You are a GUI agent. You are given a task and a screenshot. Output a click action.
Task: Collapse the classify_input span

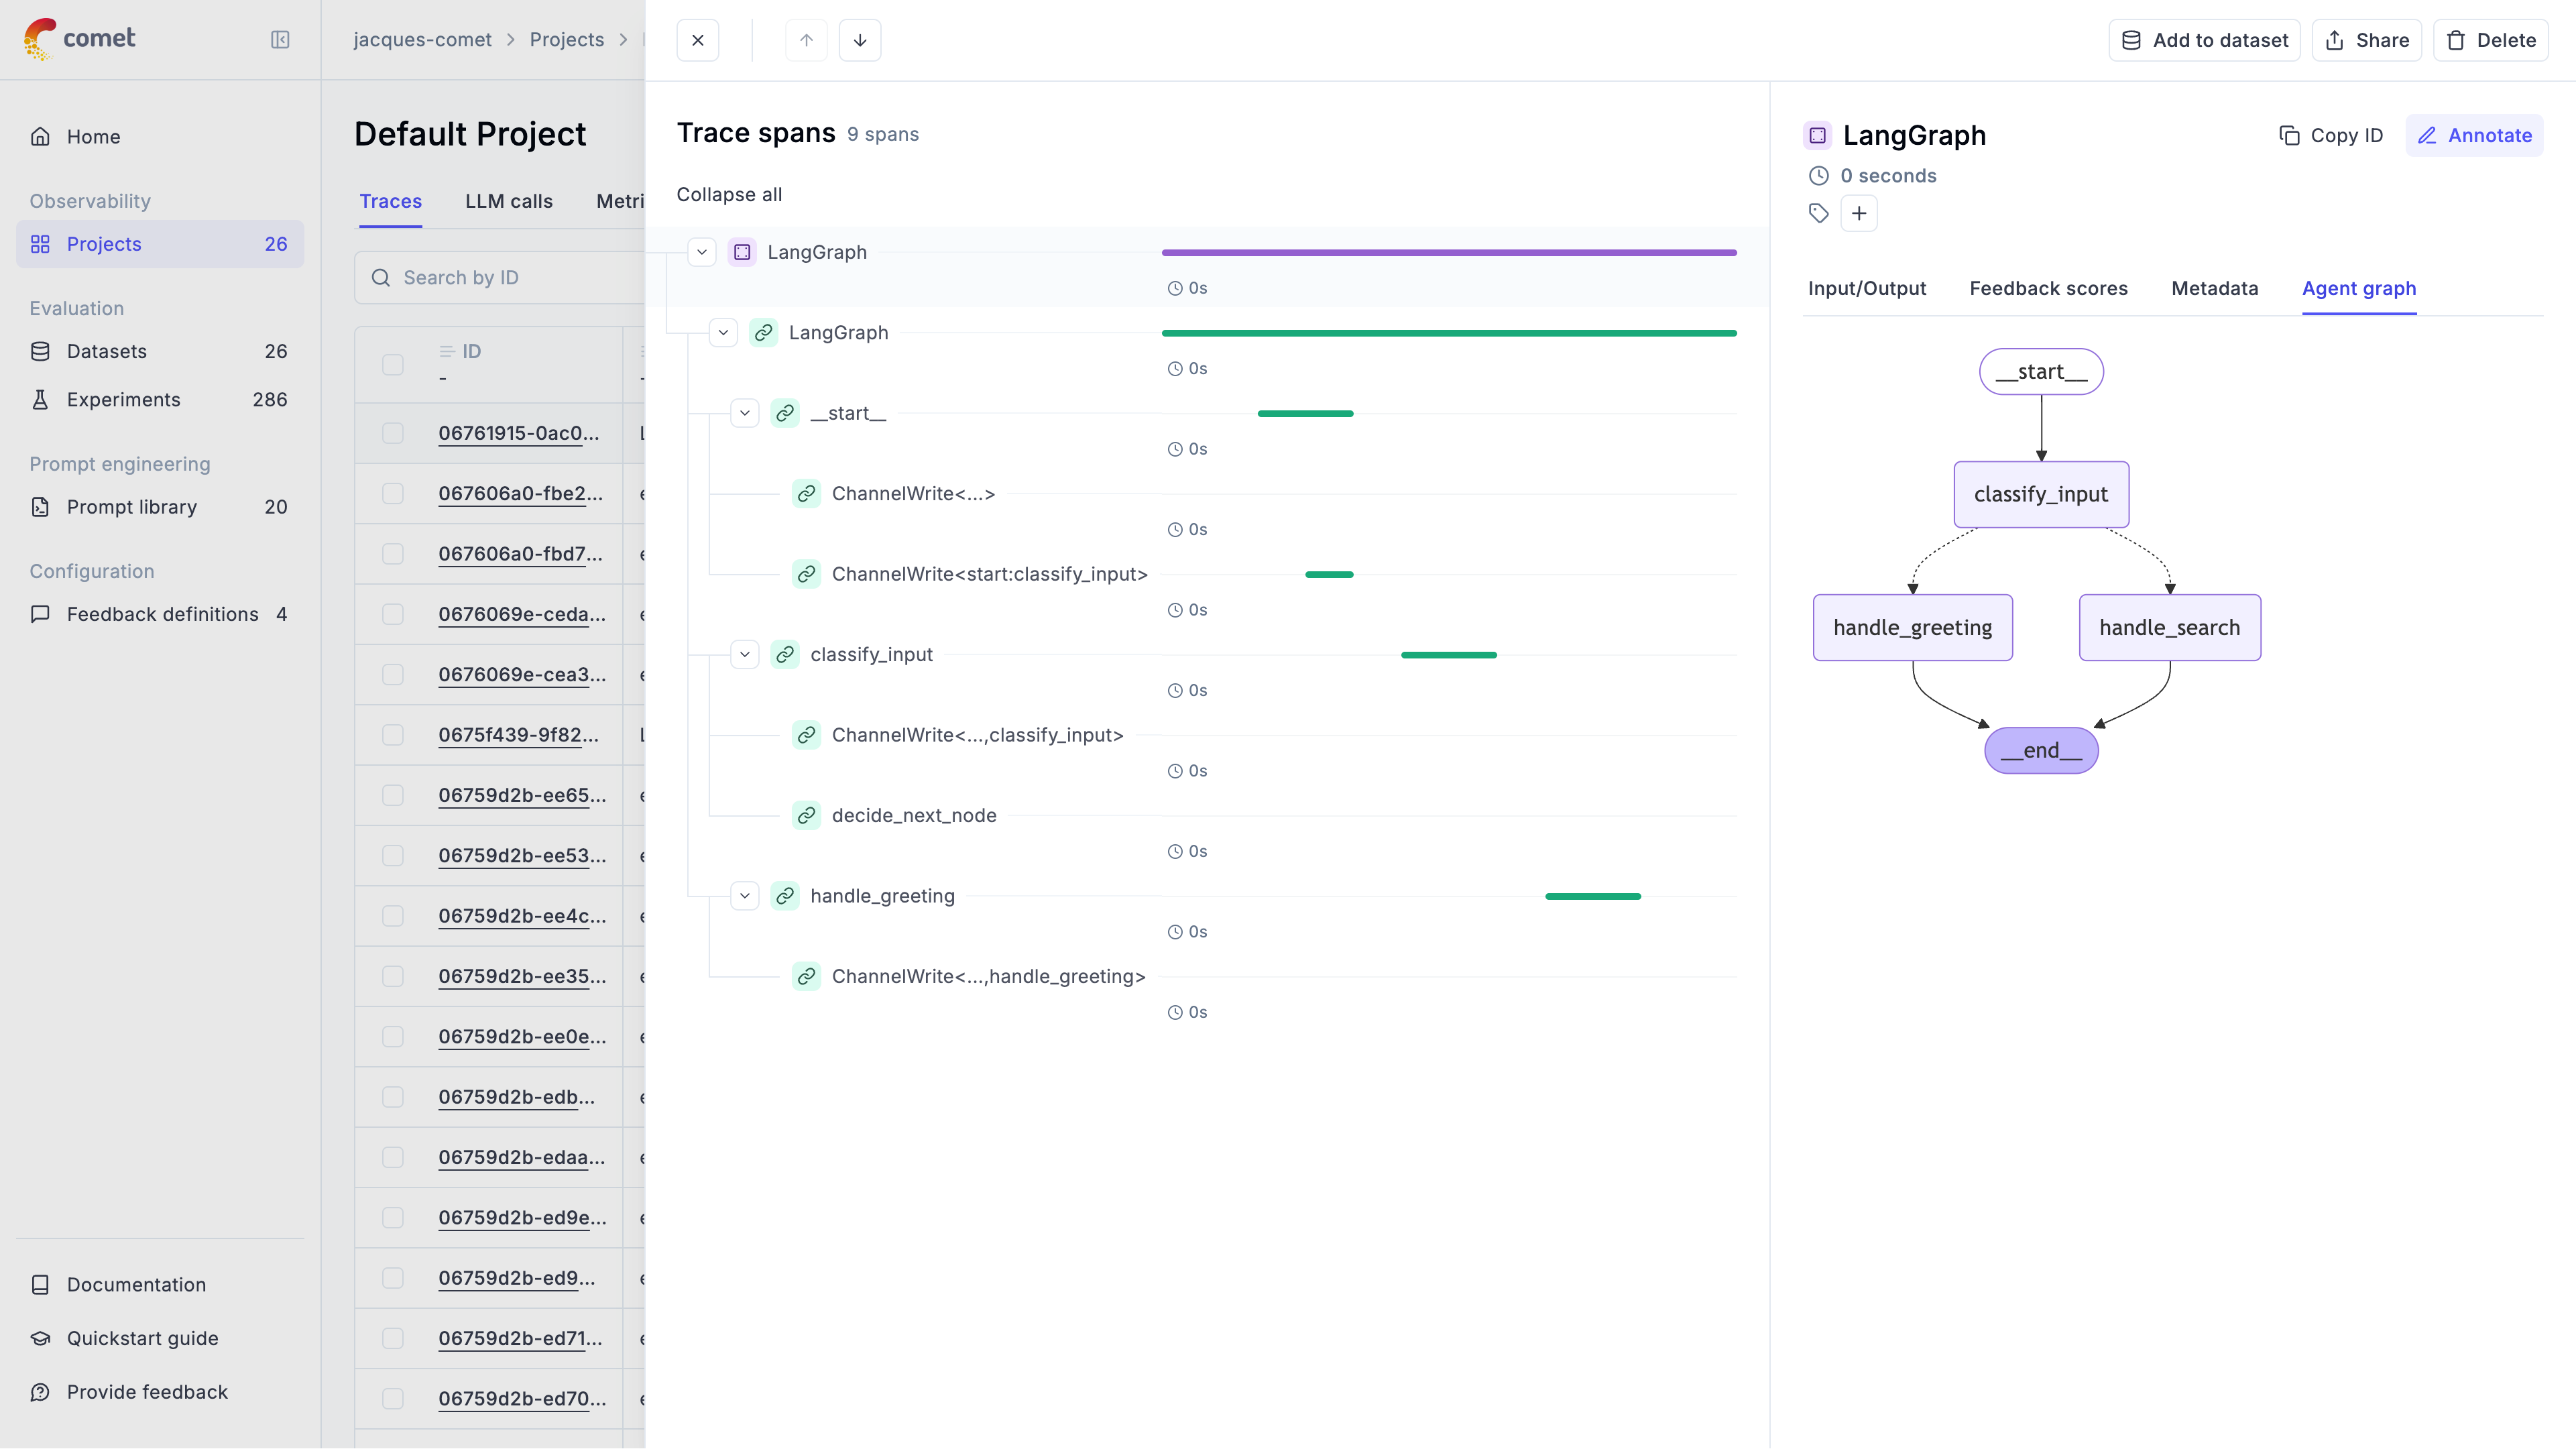click(745, 654)
